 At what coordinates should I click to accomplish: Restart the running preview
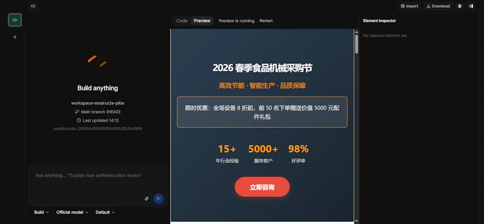[x=266, y=21]
